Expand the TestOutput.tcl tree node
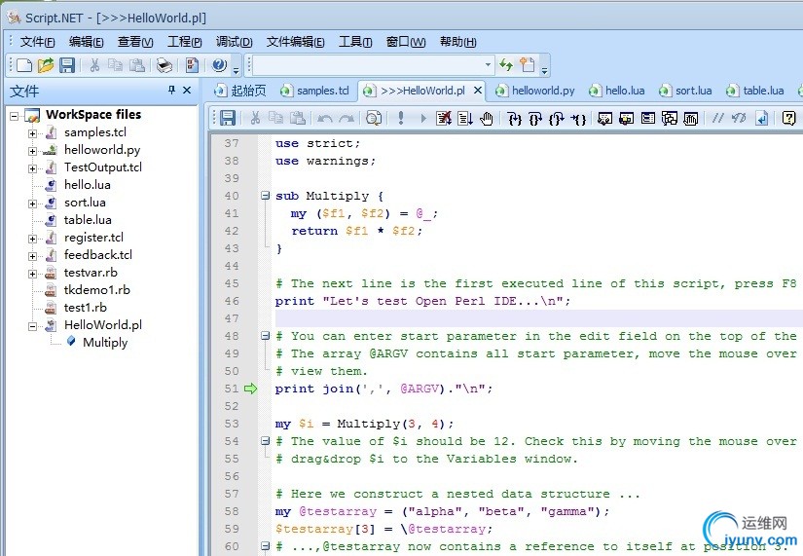This screenshot has width=803, height=556. [32, 168]
